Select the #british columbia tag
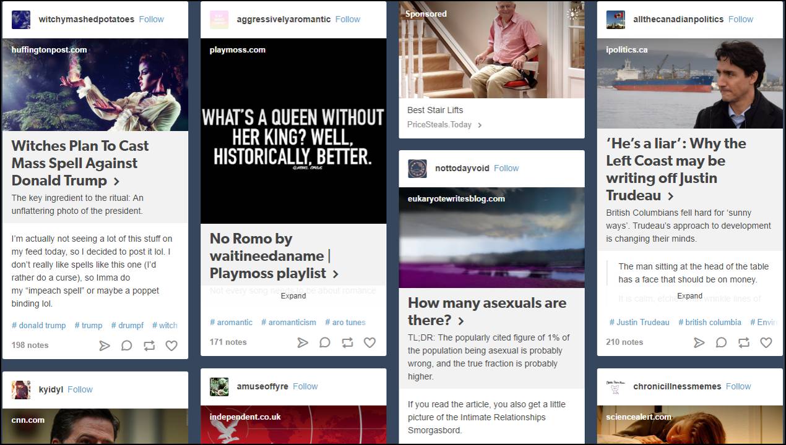The height and width of the screenshot is (445, 786). [709, 322]
